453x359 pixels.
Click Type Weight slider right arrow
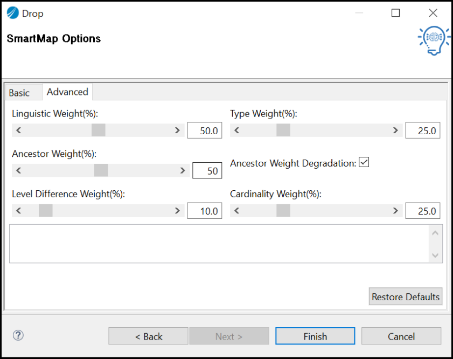click(x=395, y=130)
